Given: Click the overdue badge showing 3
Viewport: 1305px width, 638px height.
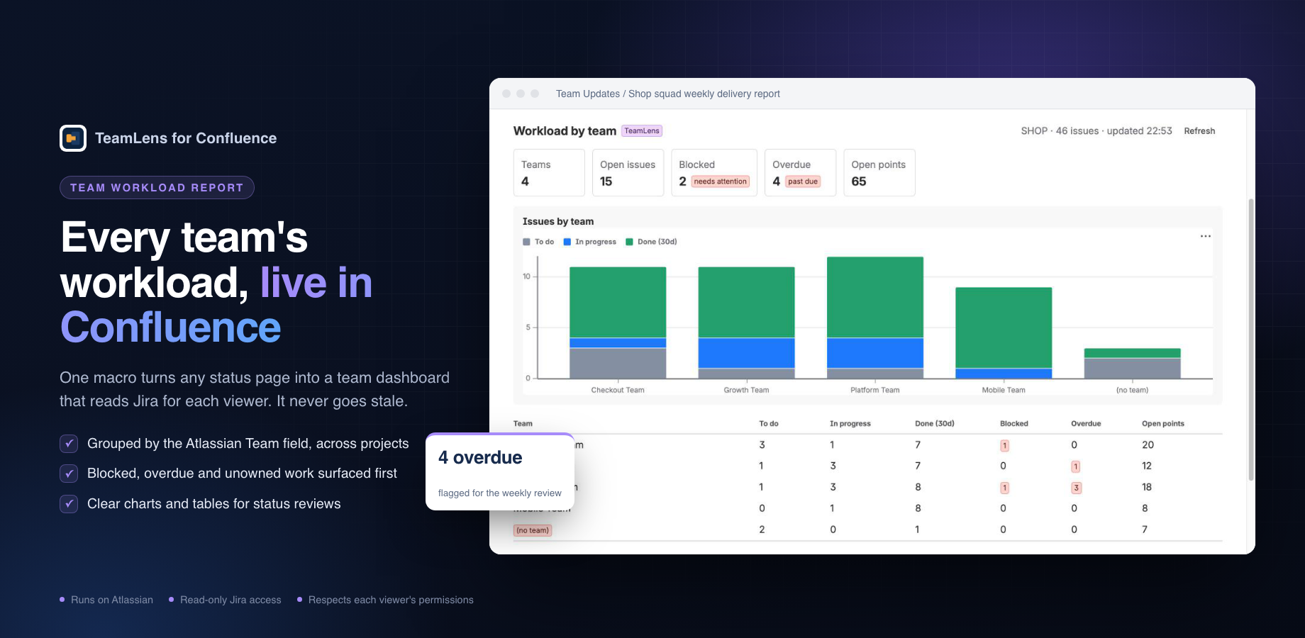Looking at the screenshot, I should [x=1076, y=488].
